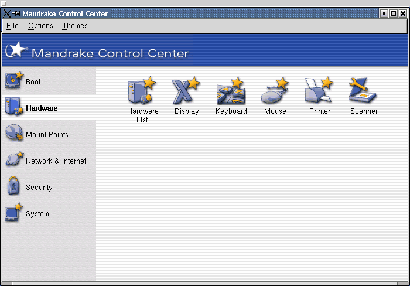Click the Network & Internet planet icon

click(15, 159)
